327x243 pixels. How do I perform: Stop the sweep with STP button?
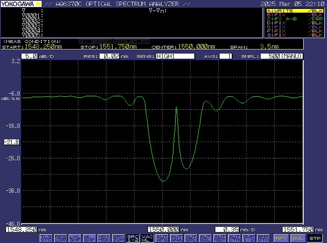pos(315,238)
